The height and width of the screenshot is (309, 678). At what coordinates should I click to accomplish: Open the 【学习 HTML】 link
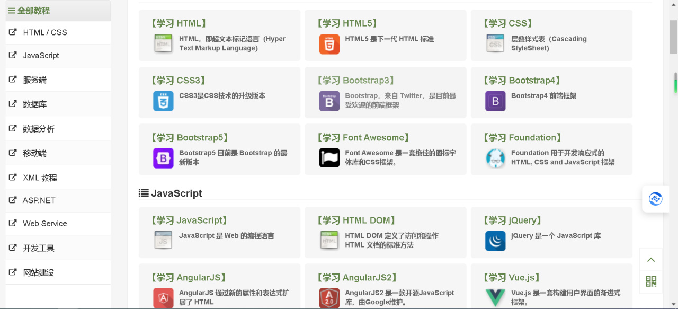click(179, 23)
